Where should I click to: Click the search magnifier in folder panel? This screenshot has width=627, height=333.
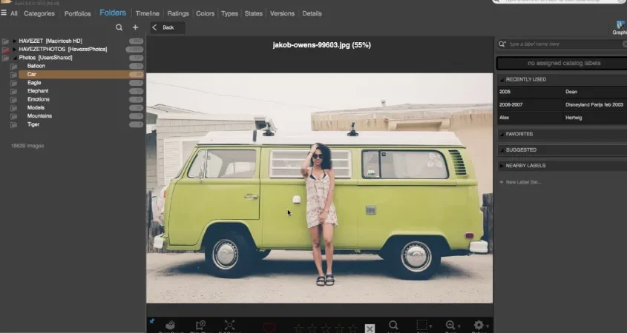(119, 27)
